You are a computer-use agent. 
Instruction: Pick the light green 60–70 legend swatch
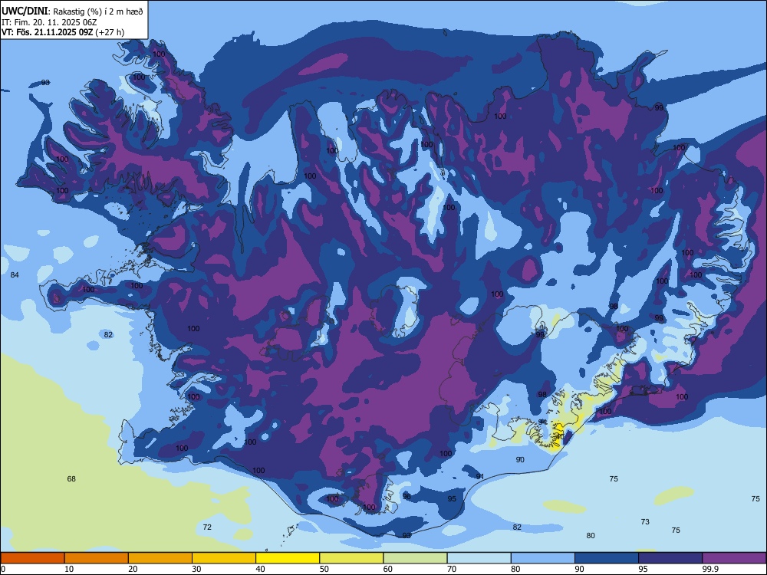415,558
